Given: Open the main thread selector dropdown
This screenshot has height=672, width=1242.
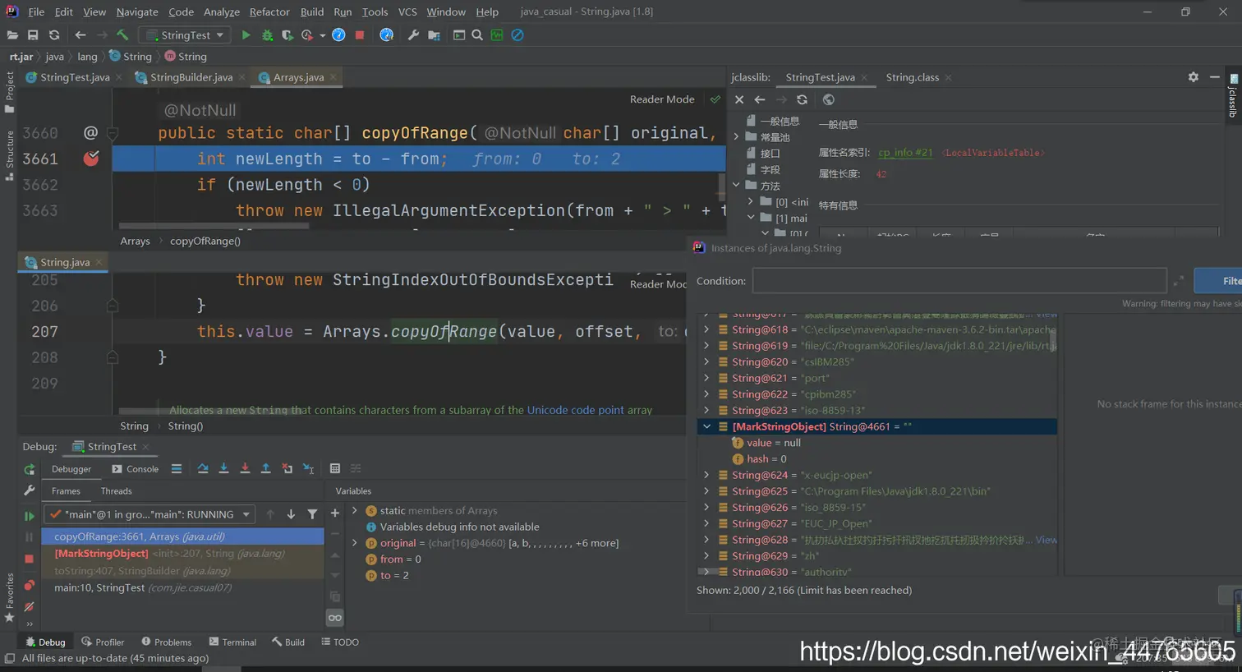Looking at the screenshot, I should (x=149, y=514).
